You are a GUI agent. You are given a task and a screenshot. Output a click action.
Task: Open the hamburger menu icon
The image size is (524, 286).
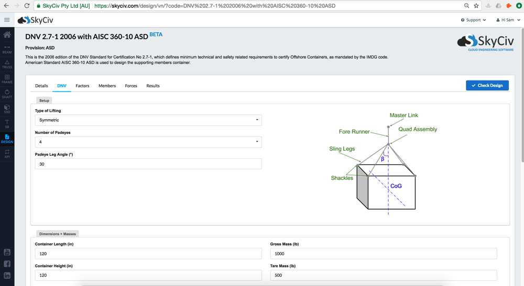pyautogui.click(x=7, y=20)
